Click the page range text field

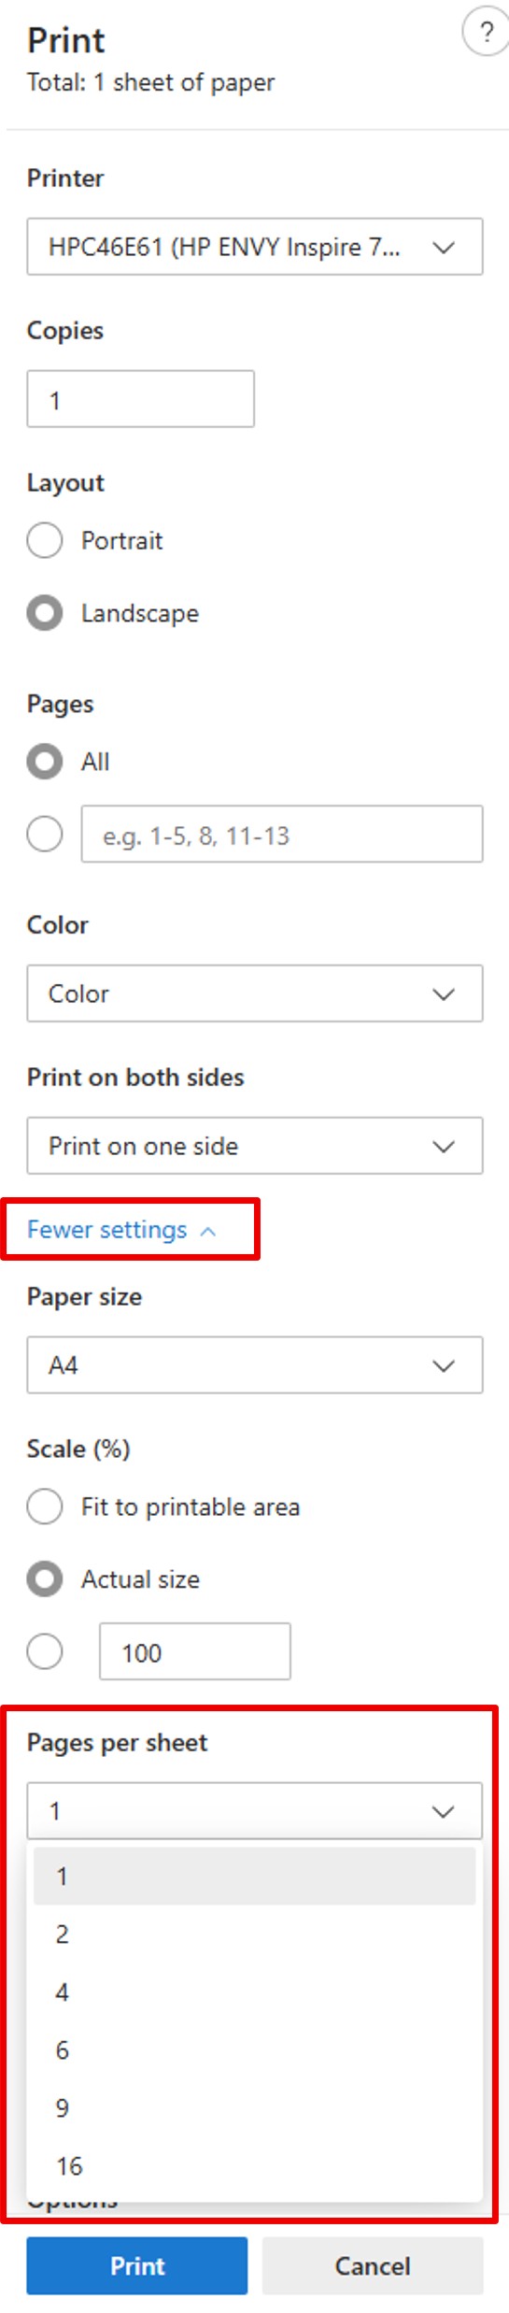pos(282,834)
